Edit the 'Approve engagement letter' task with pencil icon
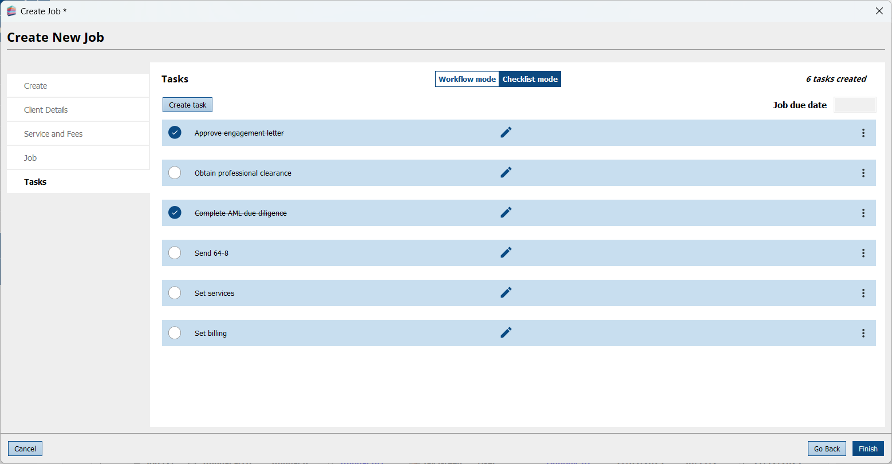Image resolution: width=892 pixels, height=464 pixels. point(506,132)
